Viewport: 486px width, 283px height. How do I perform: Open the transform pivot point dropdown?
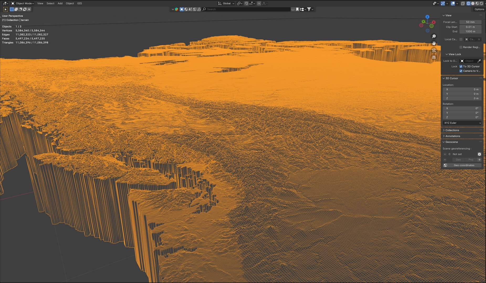239,3
